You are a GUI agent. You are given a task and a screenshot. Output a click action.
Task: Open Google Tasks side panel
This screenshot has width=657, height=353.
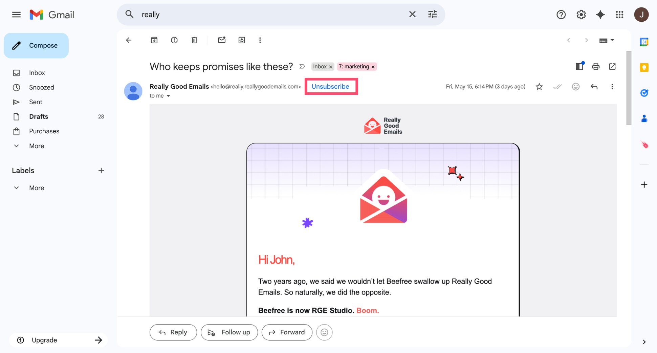point(644,93)
